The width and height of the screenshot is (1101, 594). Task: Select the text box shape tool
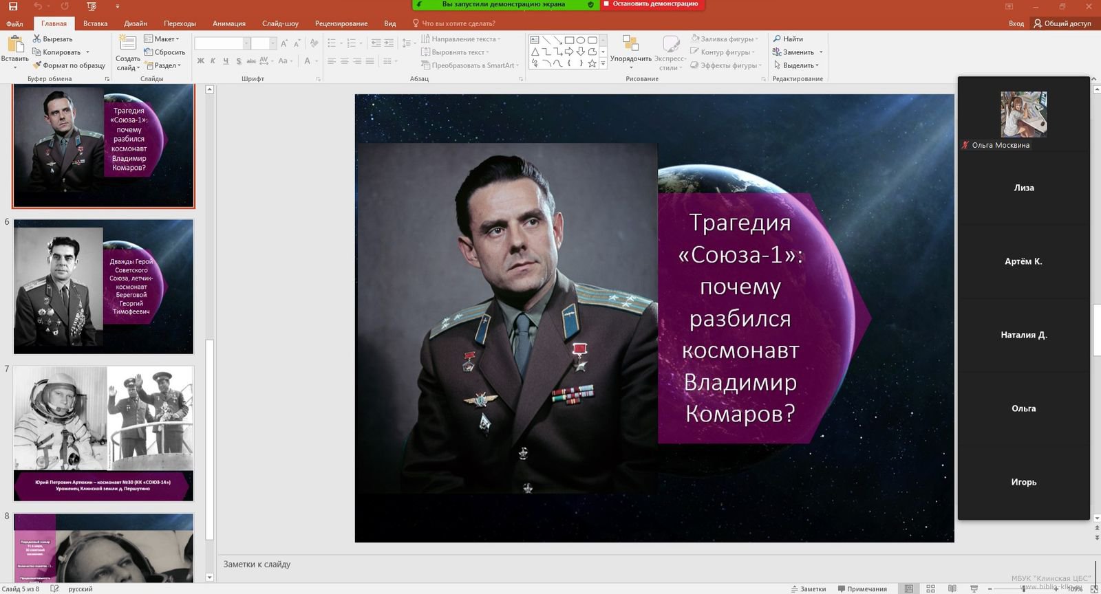click(535, 40)
